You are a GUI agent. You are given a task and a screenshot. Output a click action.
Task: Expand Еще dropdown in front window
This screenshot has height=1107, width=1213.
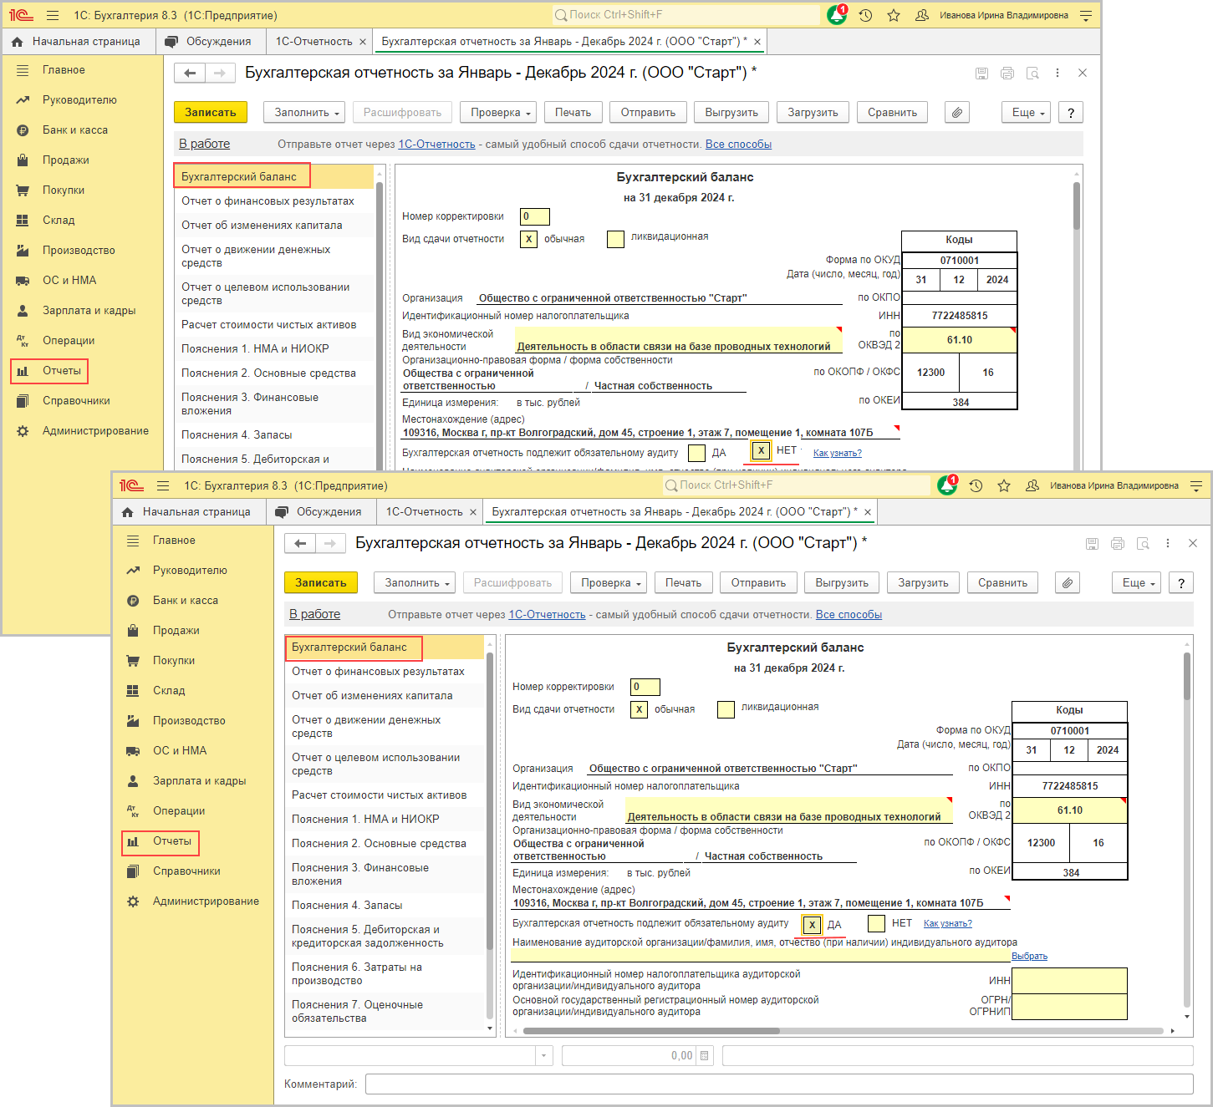1138,582
